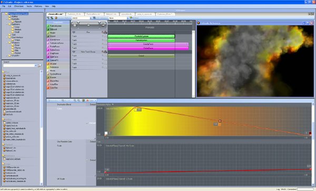Select the TurbulenceForce component
This screenshot has width=316, height=191.
coord(58,43)
